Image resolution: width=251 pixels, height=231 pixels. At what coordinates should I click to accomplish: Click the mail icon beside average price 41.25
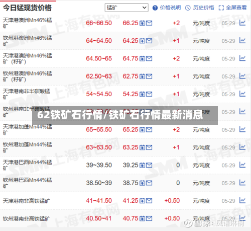tap(149, 201)
